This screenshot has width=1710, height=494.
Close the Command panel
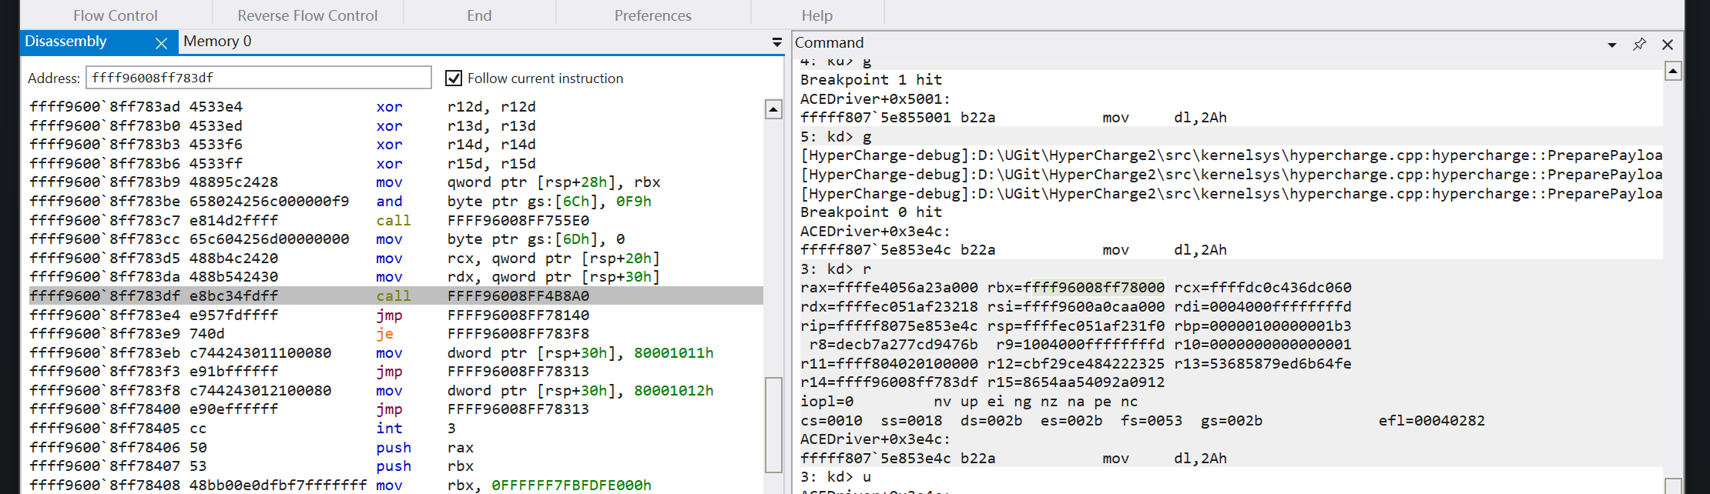pyautogui.click(x=1668, y=44)
